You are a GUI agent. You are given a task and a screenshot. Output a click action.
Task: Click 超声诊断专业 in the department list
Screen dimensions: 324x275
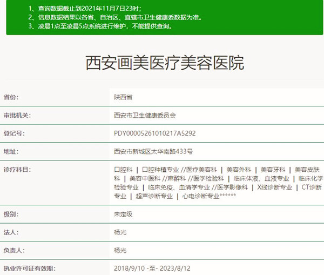pyautogui.click(x=154, y=196)
